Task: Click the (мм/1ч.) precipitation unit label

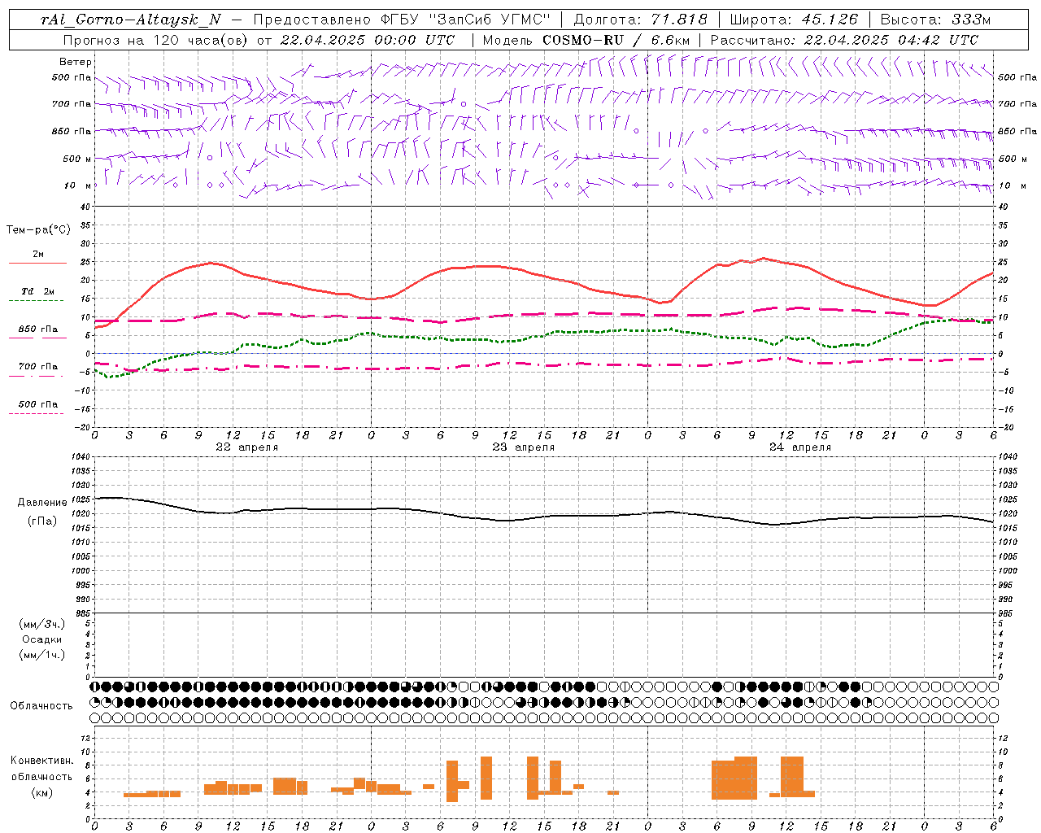Action: [x=42, y=654]
